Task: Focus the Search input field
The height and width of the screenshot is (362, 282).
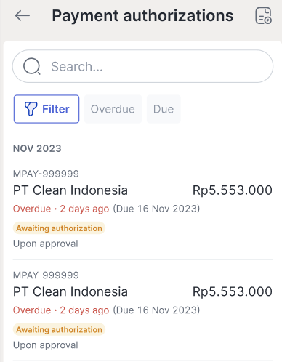Action: click(x=142, y=66)
